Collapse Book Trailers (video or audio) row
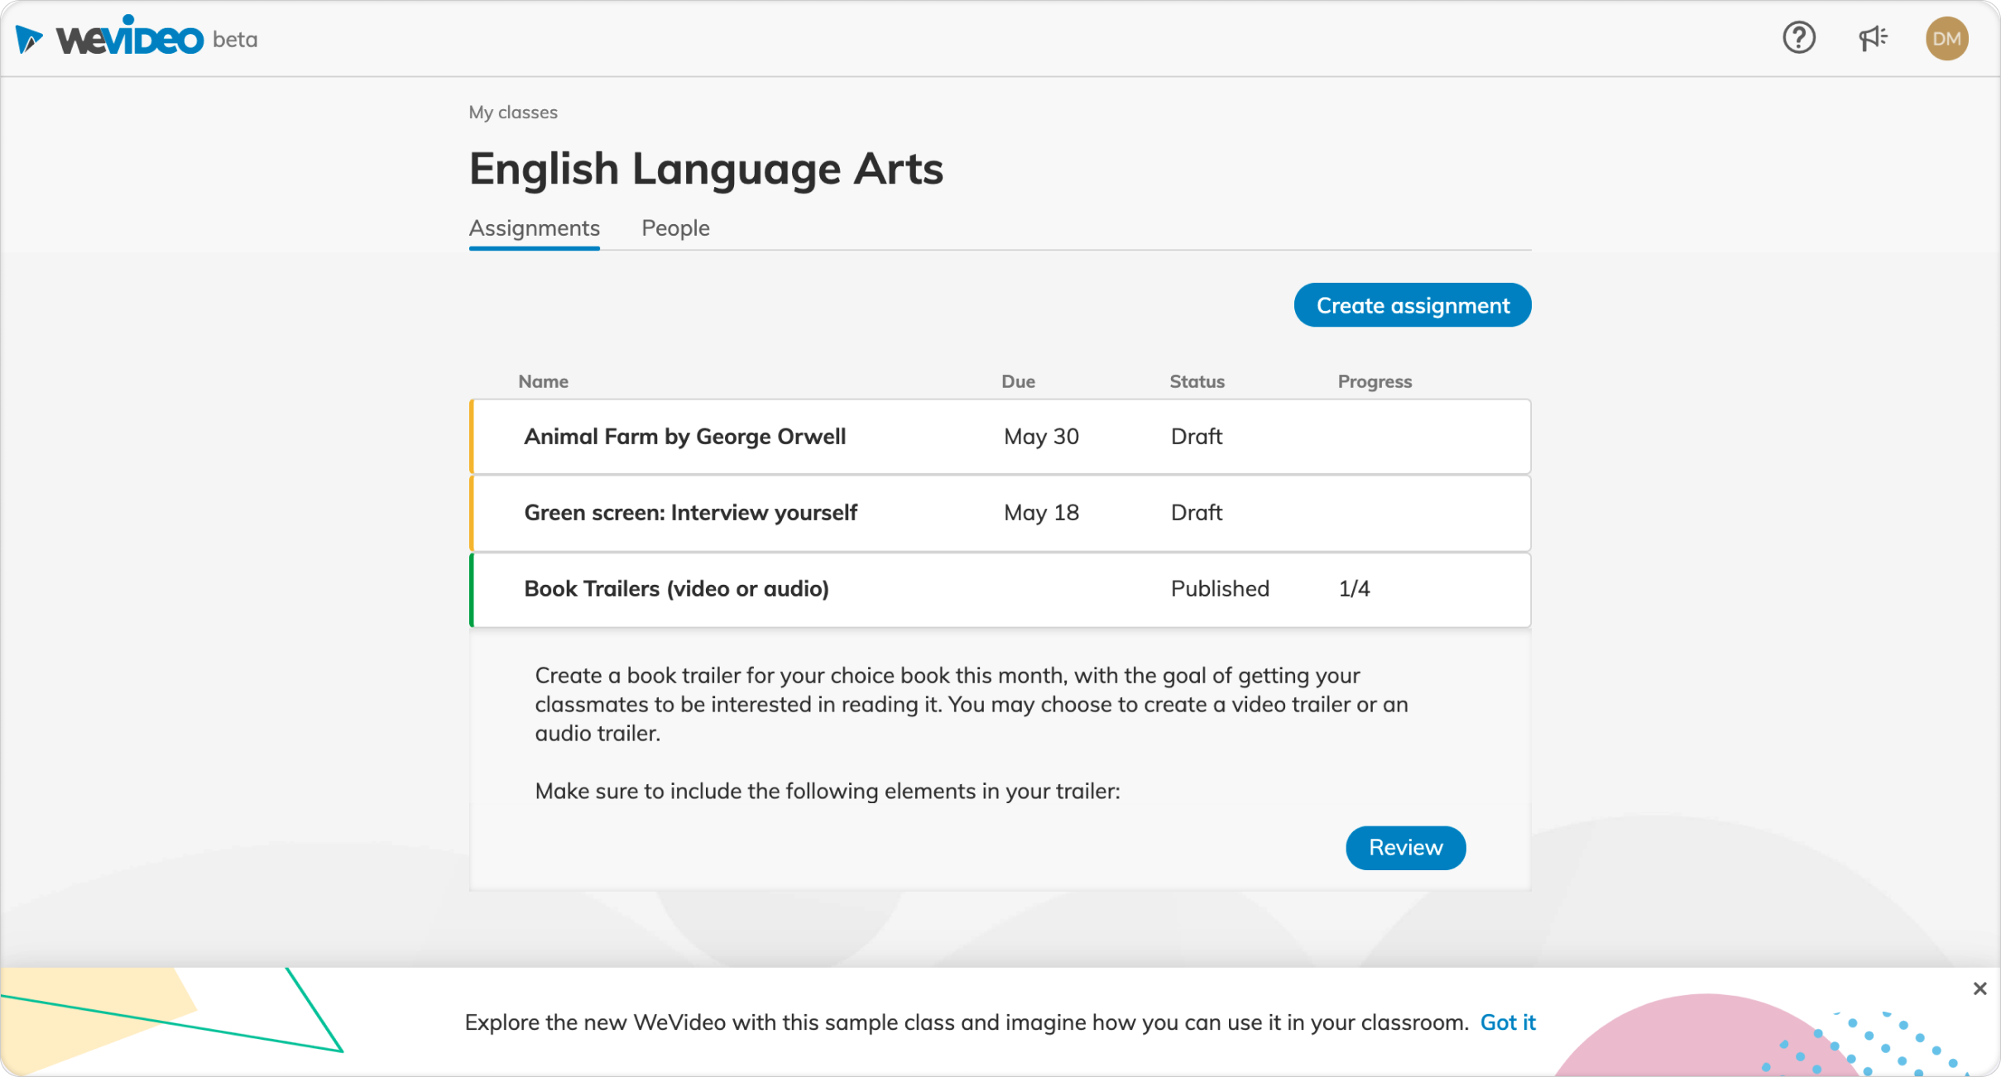2001x1077 pixels. [676, 589]
